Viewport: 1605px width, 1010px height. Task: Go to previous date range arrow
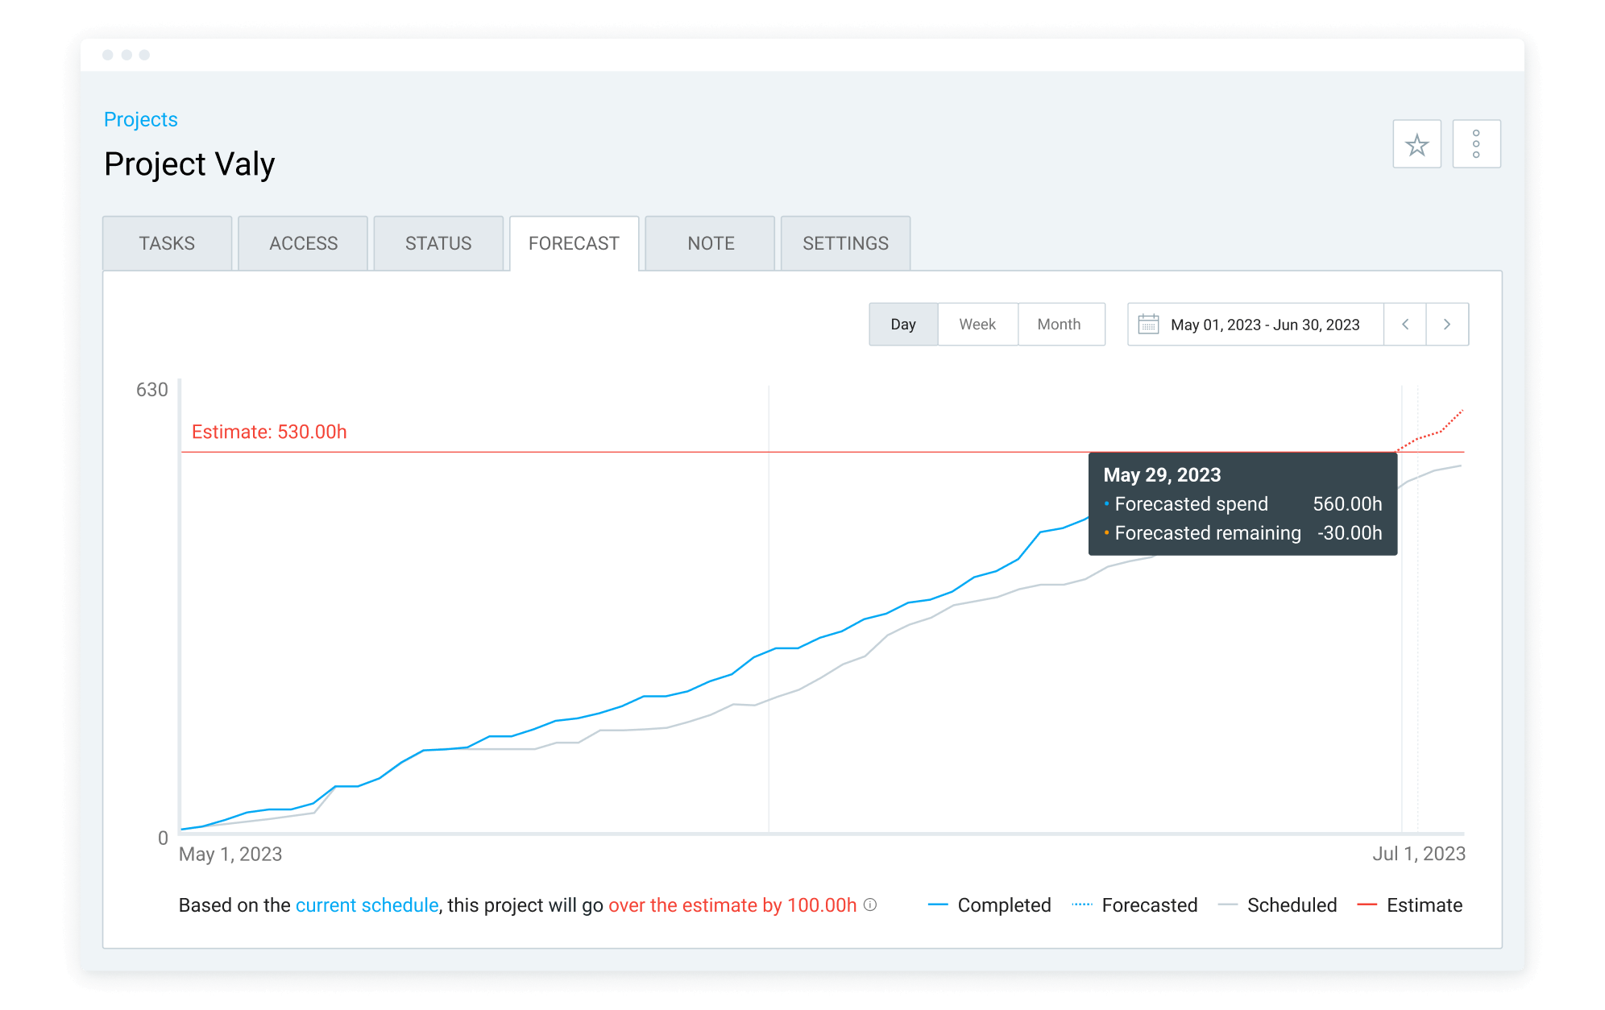(x=1405, y=325)
